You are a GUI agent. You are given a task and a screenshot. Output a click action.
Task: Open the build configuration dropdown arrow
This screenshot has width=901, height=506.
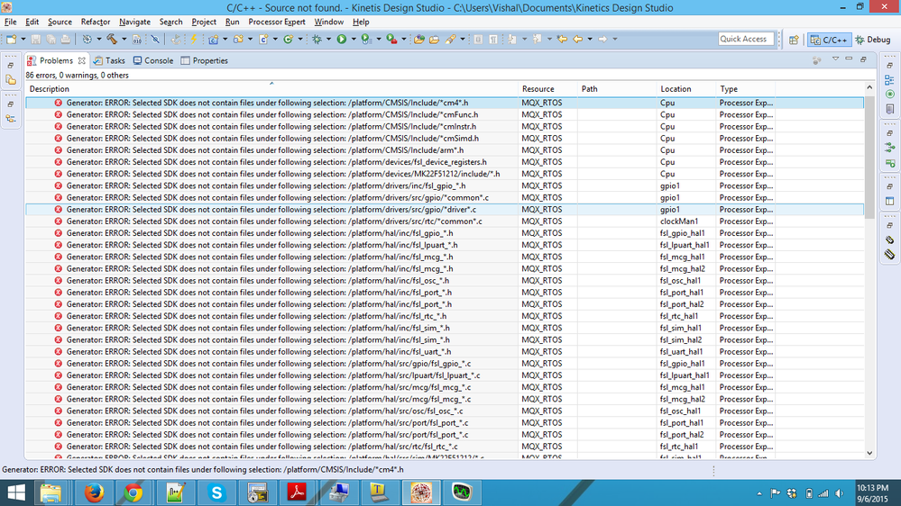point(99,39)
